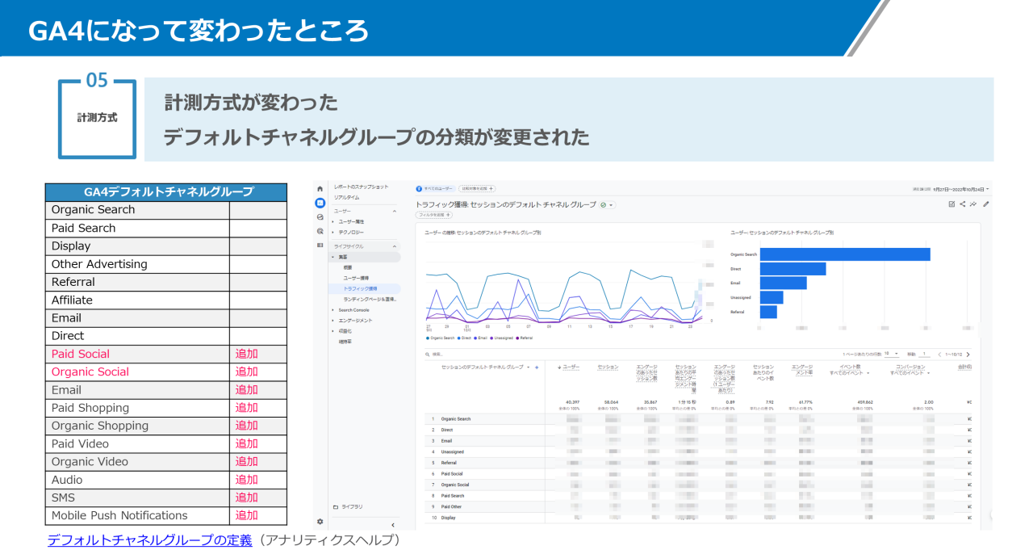Open the Reports icon in left rail
Viewport: 1033px width, 550px height.
320,203
